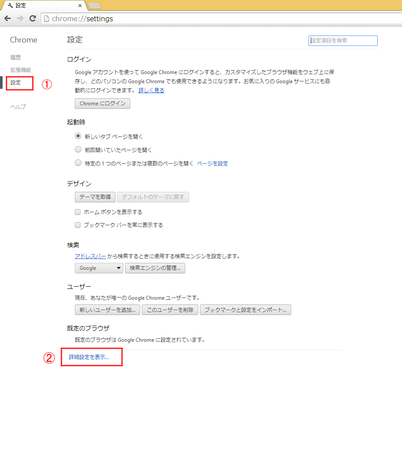Click the ログイン section heading
402x450 pixels.
79,59
